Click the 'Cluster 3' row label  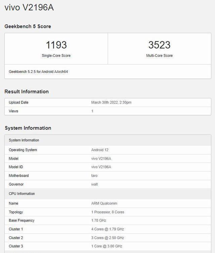(x=16, y=246)
